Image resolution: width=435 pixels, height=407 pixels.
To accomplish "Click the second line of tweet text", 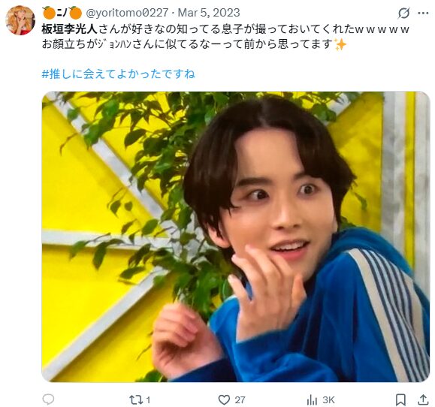I will pyautogui.click(x=194, y=44).
